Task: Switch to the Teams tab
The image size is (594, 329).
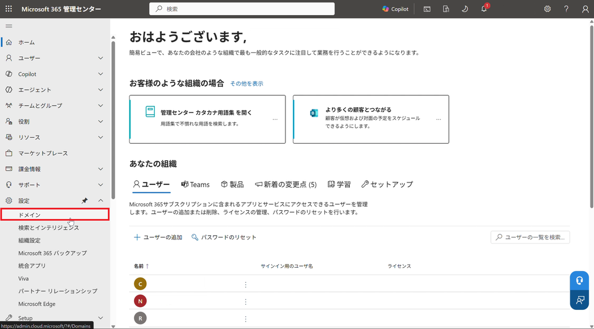Action: pos(195,185)
